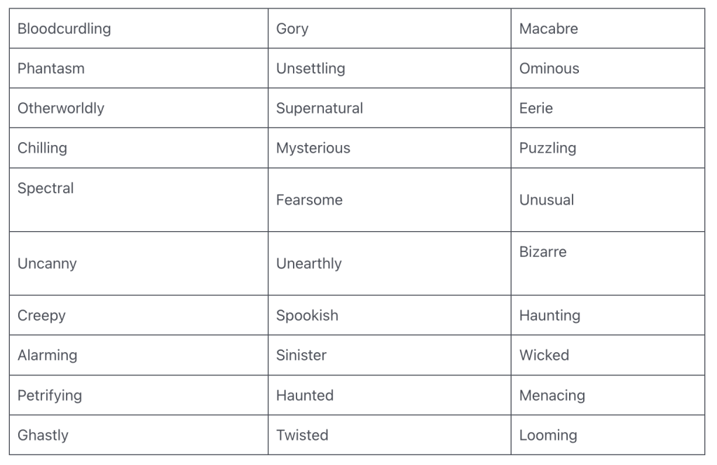Click the word Spectral
This screenshot has width=717, height=465.
[x=46, y=188]
